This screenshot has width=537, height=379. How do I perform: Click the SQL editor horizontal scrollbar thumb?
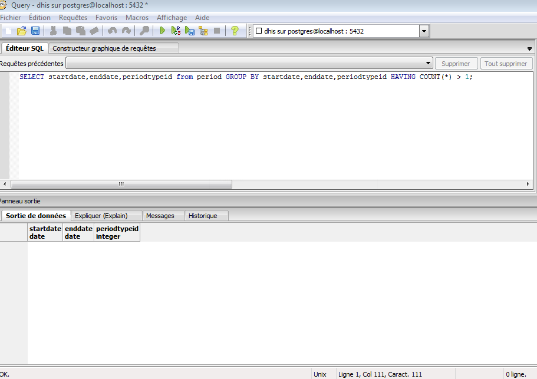[x=121, y=184]
